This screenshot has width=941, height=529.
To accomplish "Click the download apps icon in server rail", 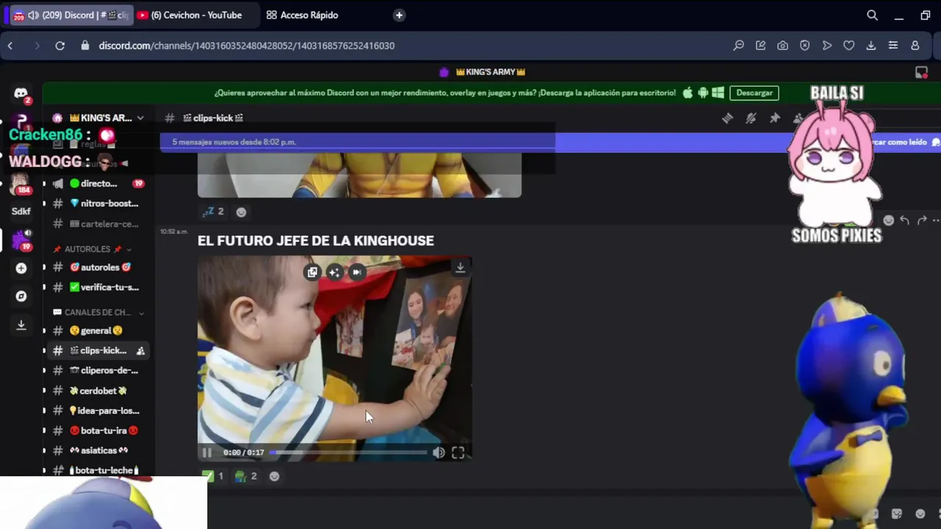I will coord(21,324).
